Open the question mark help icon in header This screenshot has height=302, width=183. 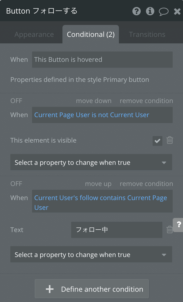137,11
